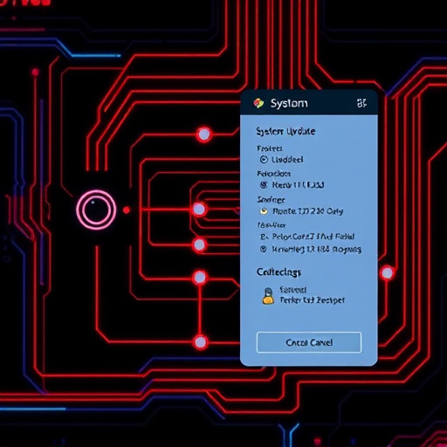Click the yellow spinner icon in the third section

coord(264,211)
